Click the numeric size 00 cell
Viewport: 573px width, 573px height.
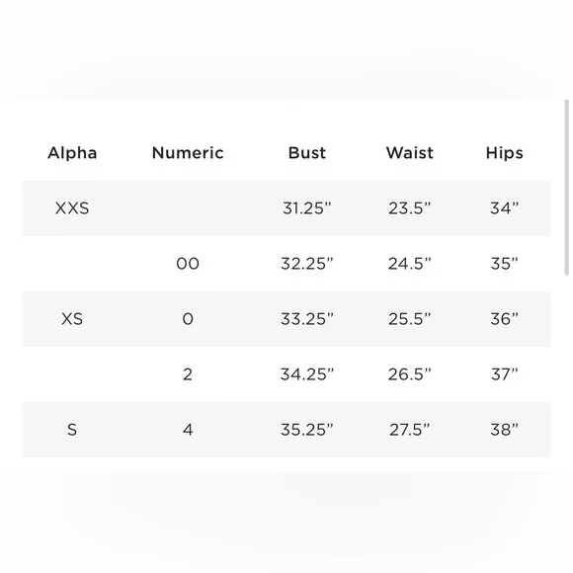tap(188, 264)
